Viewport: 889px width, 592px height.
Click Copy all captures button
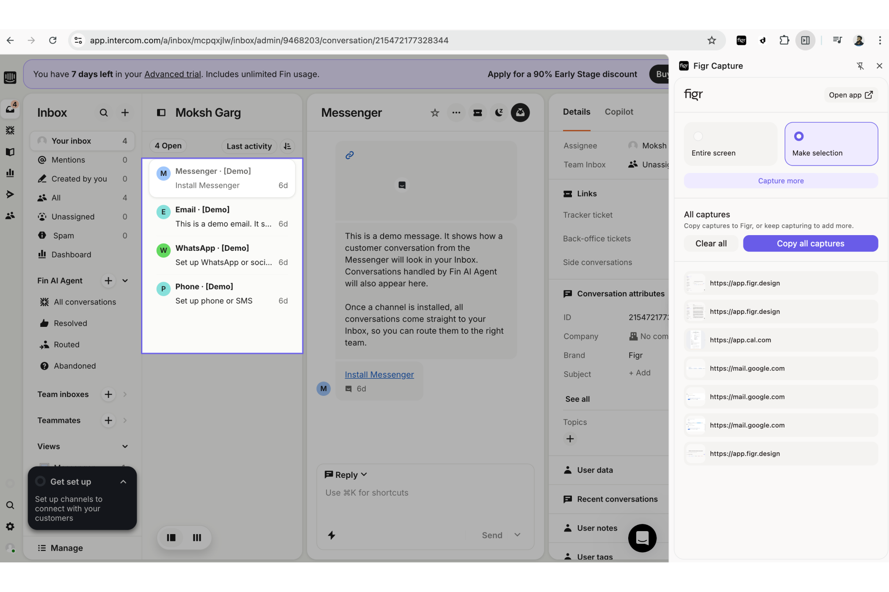[x=810, y=244]
